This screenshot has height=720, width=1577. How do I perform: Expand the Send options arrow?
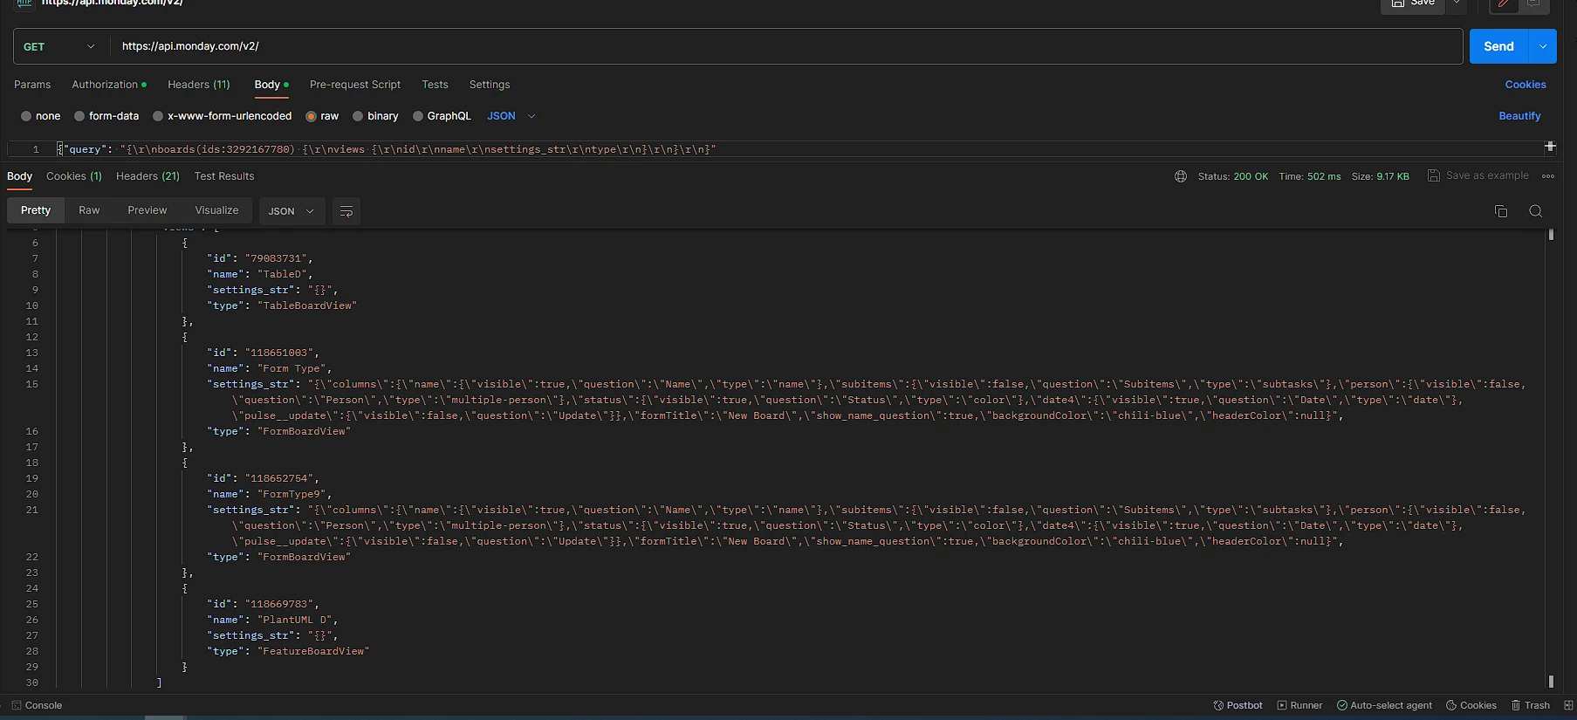coord(1543,46)
